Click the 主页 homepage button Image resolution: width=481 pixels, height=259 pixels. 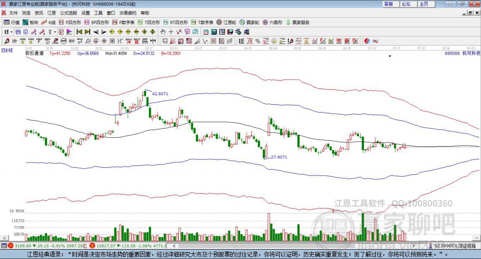427,4
